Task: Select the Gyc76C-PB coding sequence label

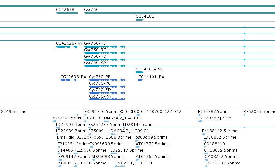Action: pyautogui.click(x=100, y=77)
